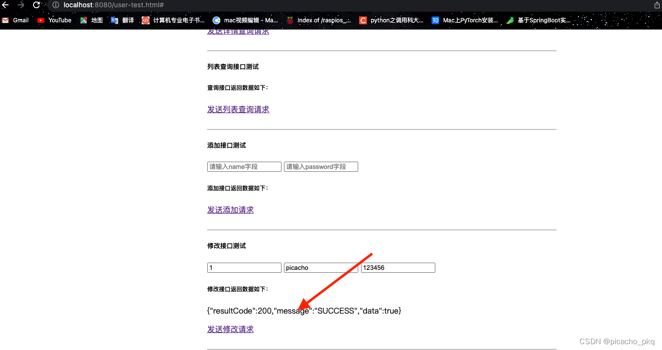This screenshot has width=662, height=350.
Task: Click the browser back arrow
Action: [6, 5]
